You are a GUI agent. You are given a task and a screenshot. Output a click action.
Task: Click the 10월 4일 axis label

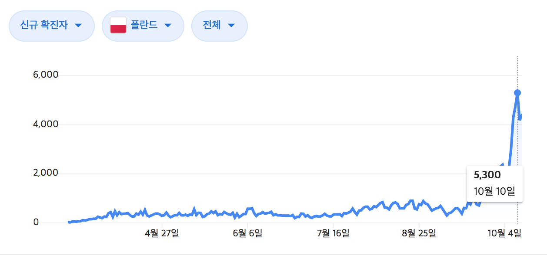pyautogui.click(x=504, y=234)
